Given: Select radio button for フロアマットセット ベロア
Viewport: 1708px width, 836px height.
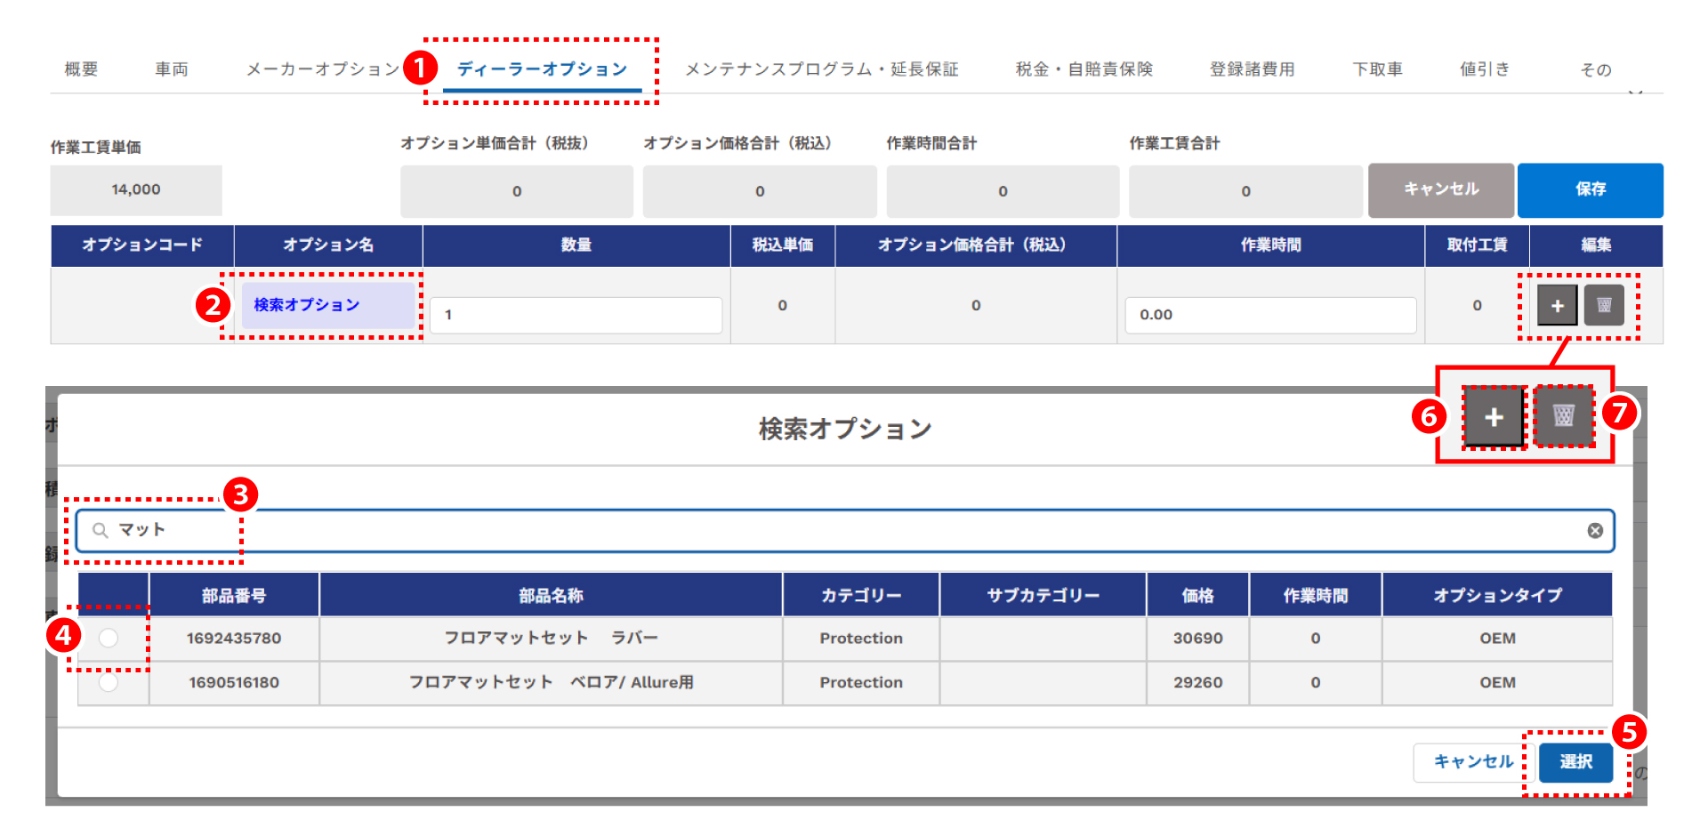Looking at the screenshot, I should 109,682.
